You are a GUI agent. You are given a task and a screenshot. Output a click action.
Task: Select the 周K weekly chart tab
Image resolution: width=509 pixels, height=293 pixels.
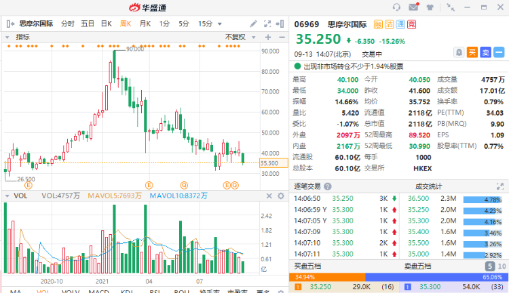pos(126,24)
